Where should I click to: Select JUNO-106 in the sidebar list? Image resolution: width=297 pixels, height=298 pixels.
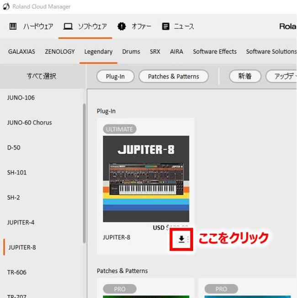(x=21, y=98)
